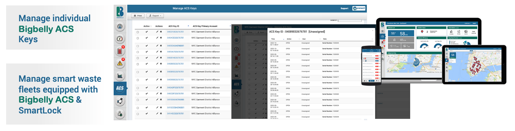This screenshot has height=131, width=515.
Task: Check the box for key 04053A0AE96B81
Action: click(138, 46)
